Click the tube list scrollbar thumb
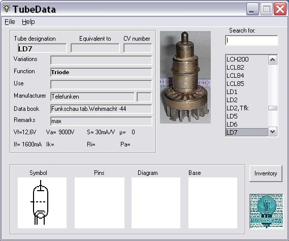Image resolution: width=289 pixels, height=241 pixels. (273, 108)
